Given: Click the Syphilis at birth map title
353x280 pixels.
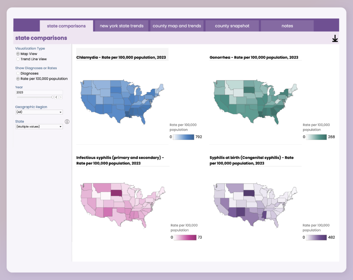Looking at the screenshot, I should tap(251, 160).
